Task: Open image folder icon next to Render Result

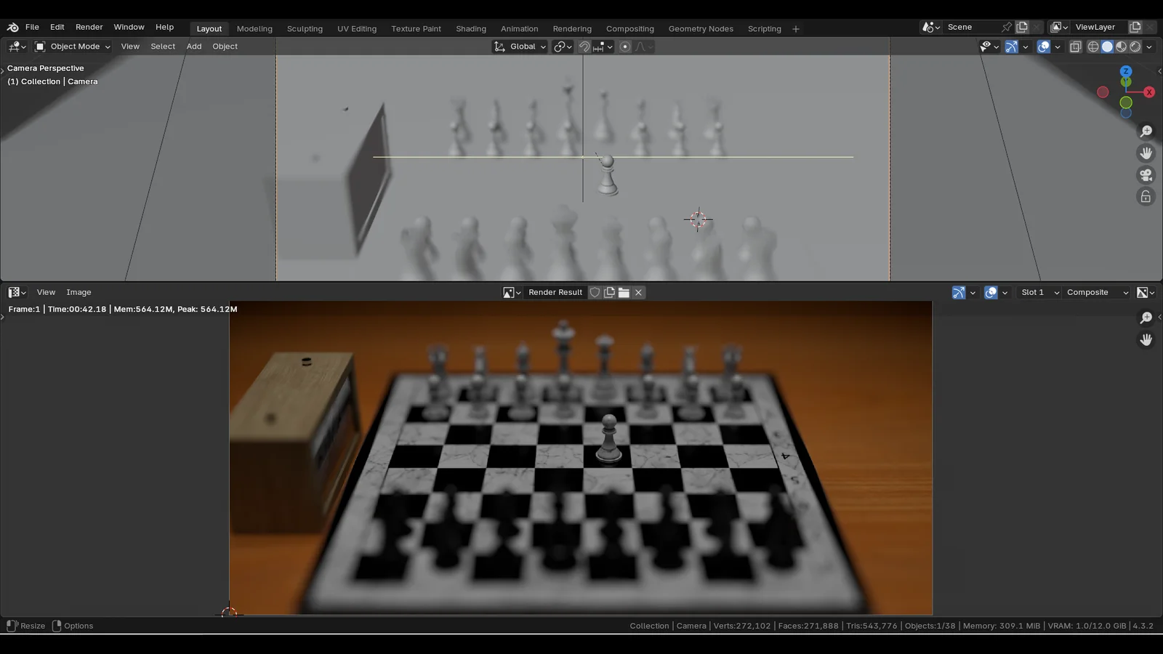Action: pos(624,292)
